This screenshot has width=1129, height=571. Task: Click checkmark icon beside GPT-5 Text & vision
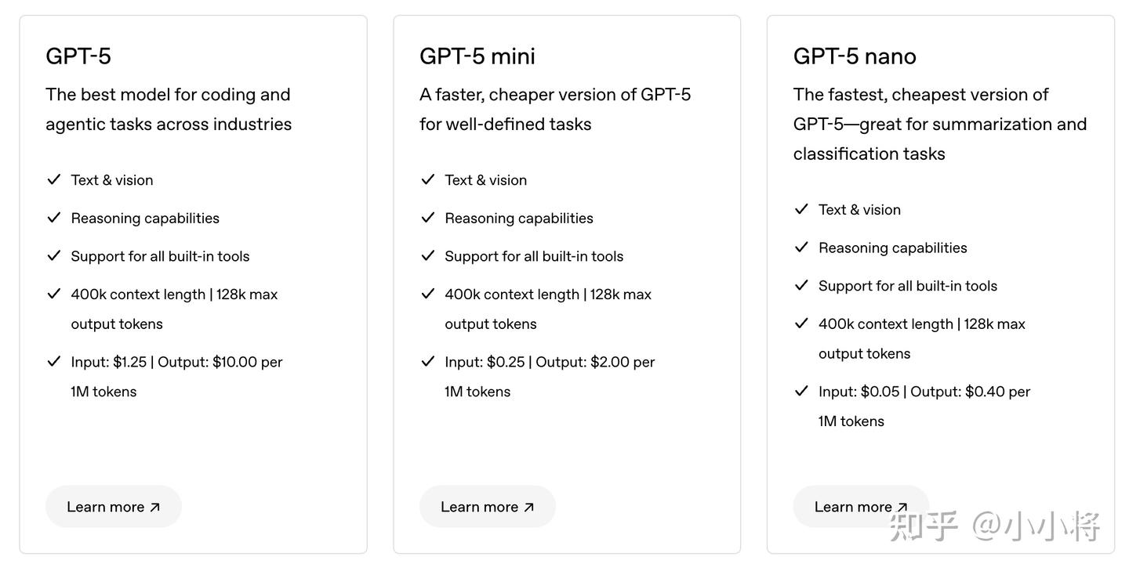pyautogui.click(x=54, y=179)
